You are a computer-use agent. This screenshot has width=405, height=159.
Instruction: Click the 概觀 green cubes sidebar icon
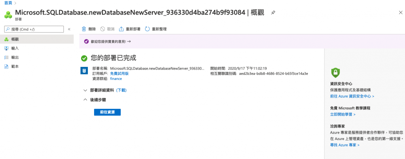click(6, 39)
